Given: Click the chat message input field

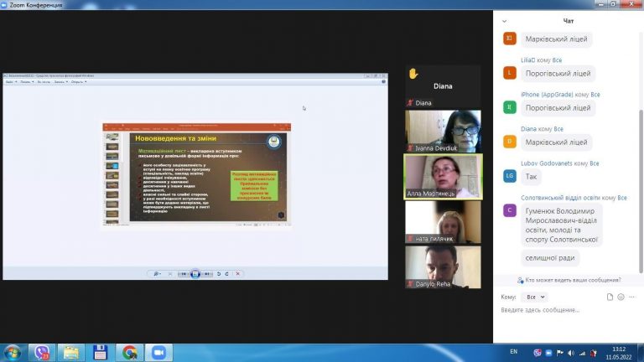Looking at the screenshot, I should 568,310.
